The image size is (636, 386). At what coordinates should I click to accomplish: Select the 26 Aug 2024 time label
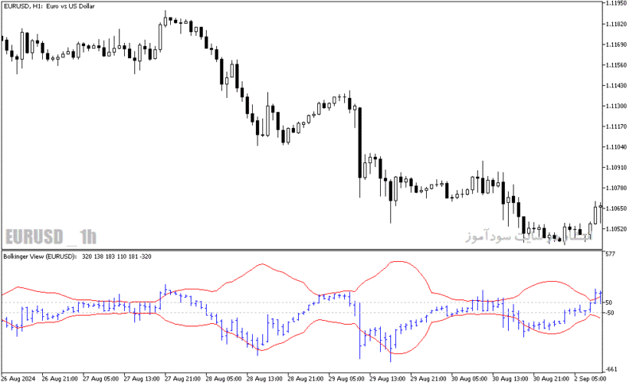17,379
